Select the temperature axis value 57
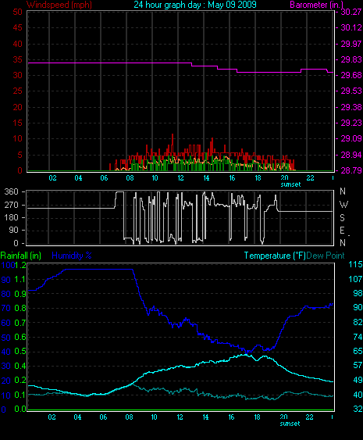The width and height of the screenshot is (363, 440). [x=358, y=365]
